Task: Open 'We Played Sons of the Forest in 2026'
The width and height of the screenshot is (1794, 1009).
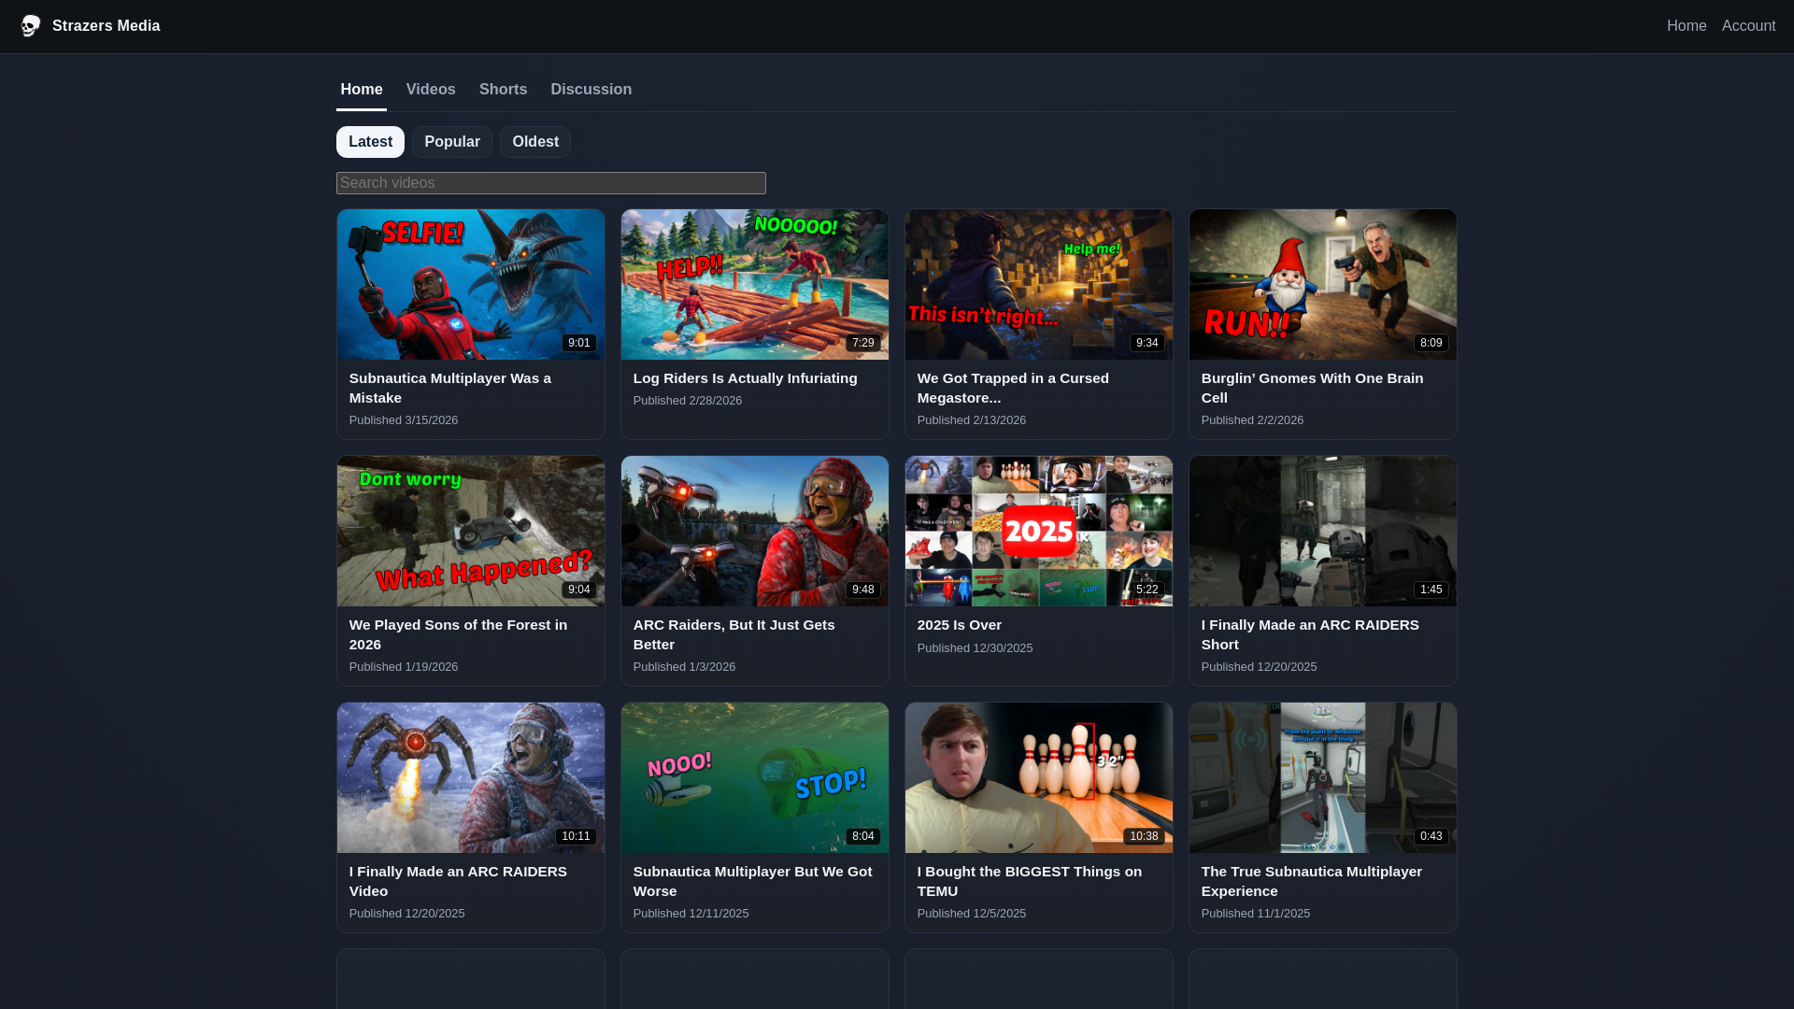Action: tap(458, 634)
